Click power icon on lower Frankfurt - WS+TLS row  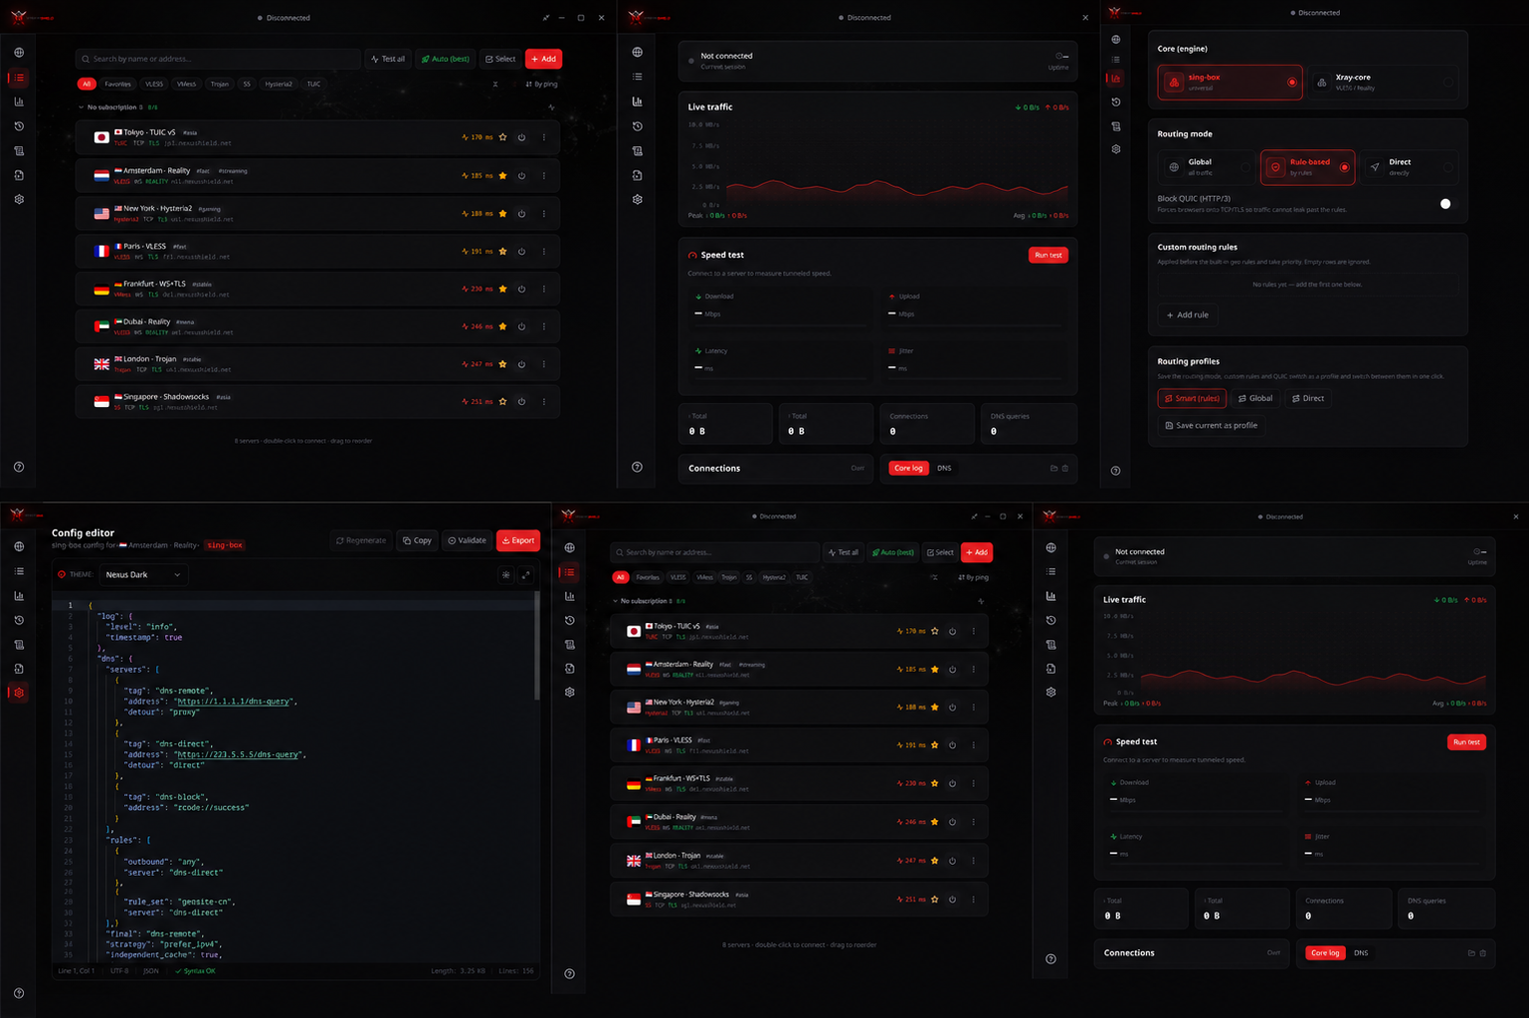[952, 783]
